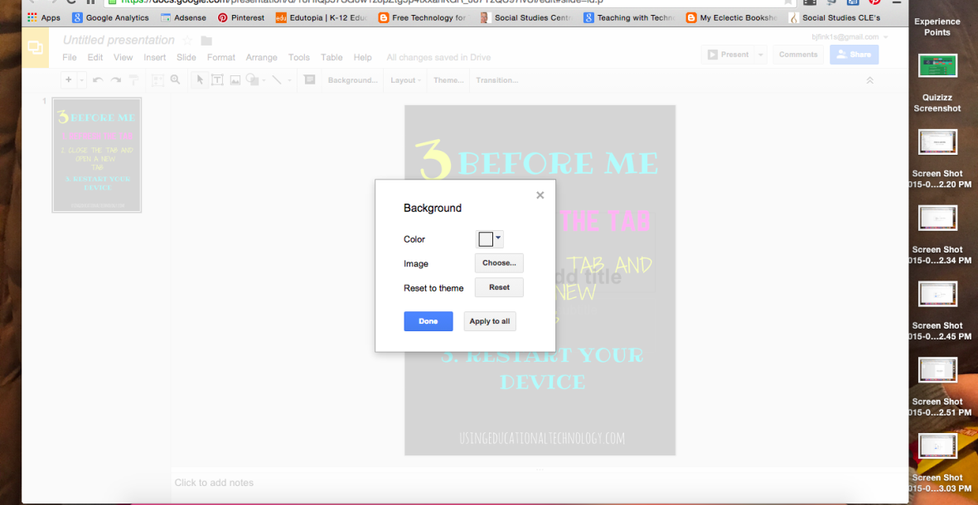Open the background Color picker swatch
This screenshot has width=978, height=505.
490,239
